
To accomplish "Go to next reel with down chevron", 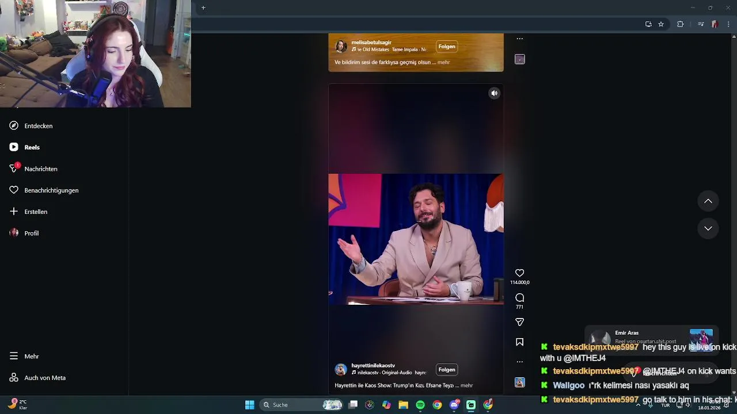I will pos(708,228).
